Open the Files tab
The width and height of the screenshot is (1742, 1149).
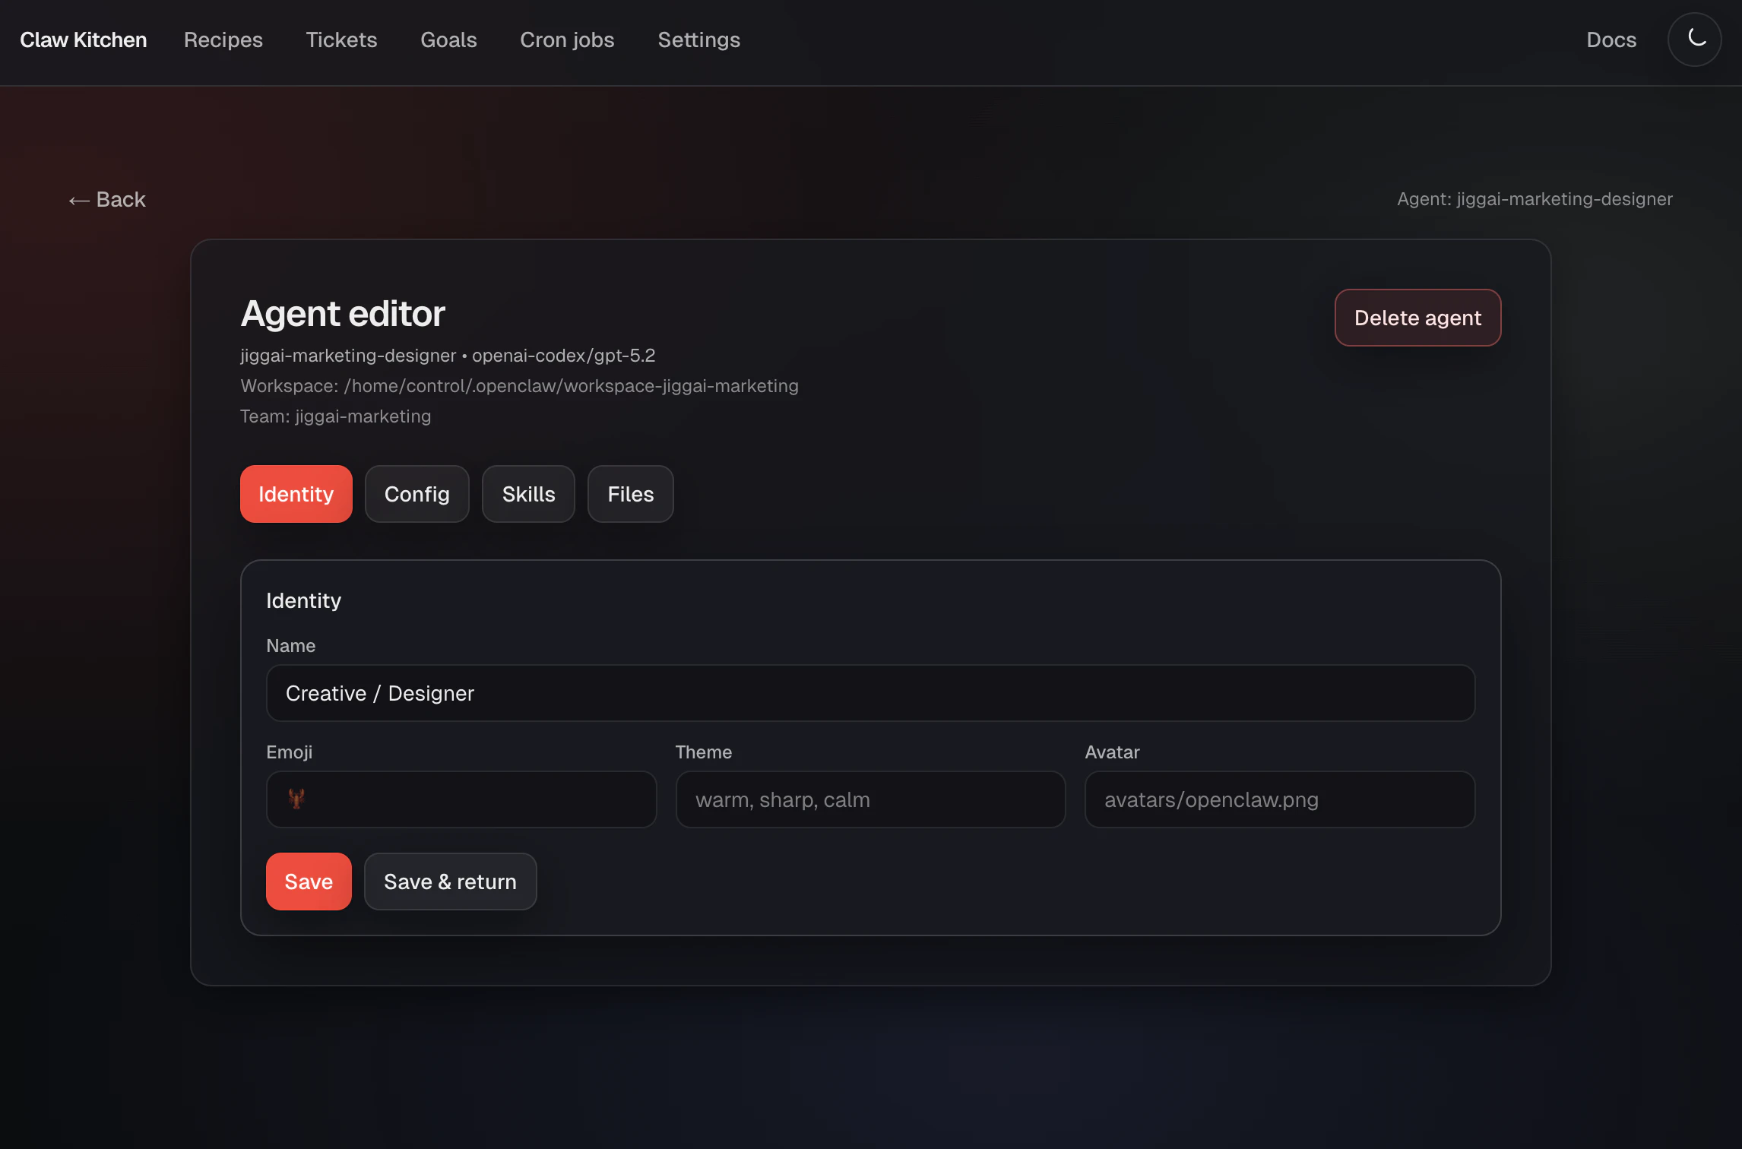coord(630,494)
